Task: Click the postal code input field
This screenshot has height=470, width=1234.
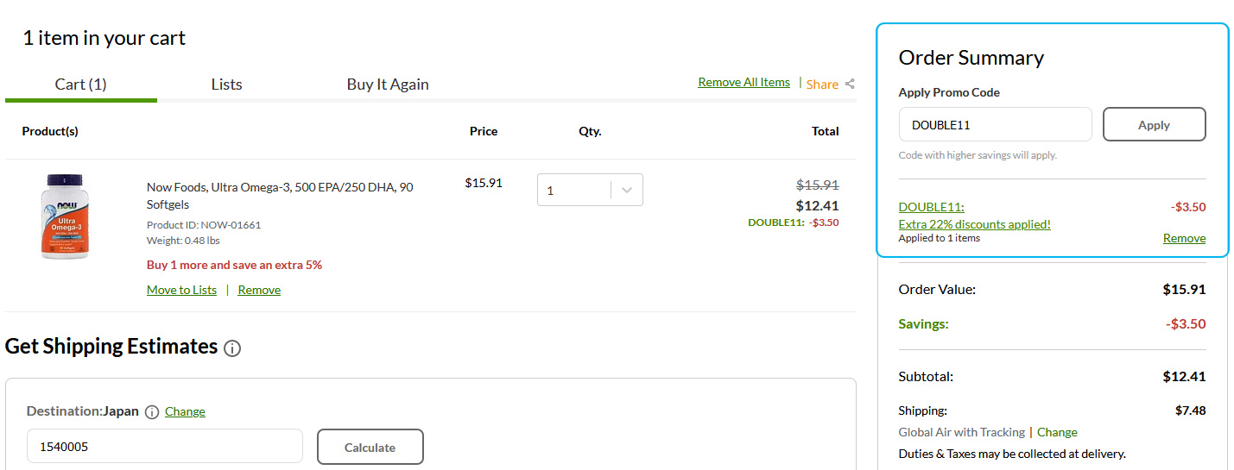Action: click(165, 447)
